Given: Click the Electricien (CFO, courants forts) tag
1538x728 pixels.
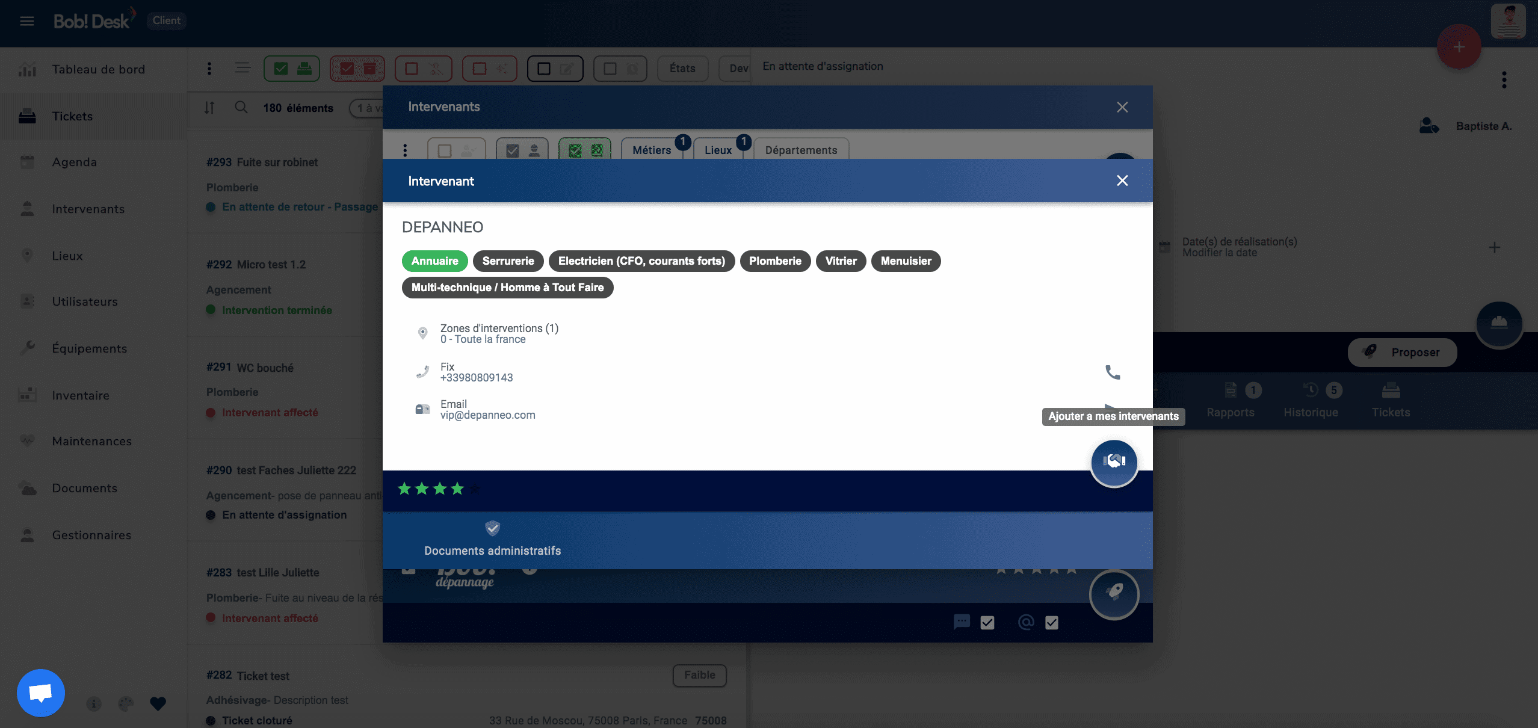Looking at the screenshot, I should point(641,261).
